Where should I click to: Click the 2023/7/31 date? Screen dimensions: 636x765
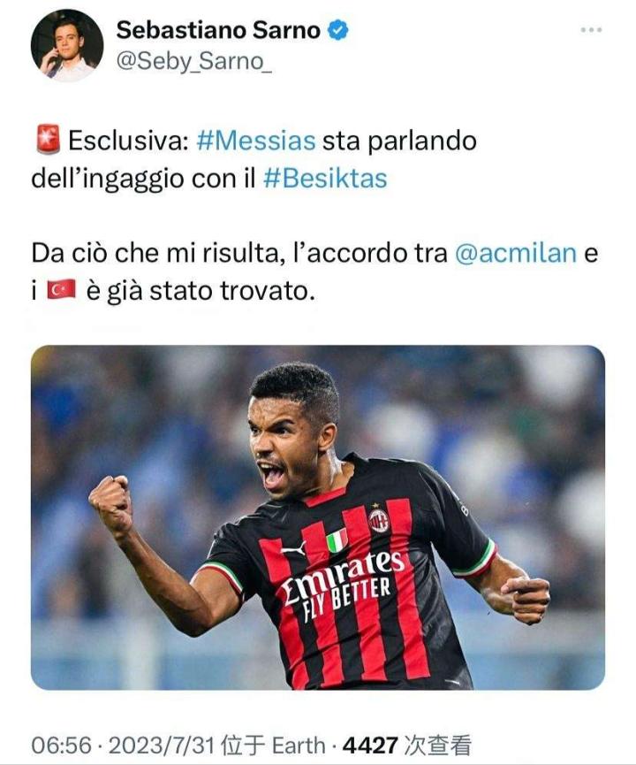coord(162,746)
